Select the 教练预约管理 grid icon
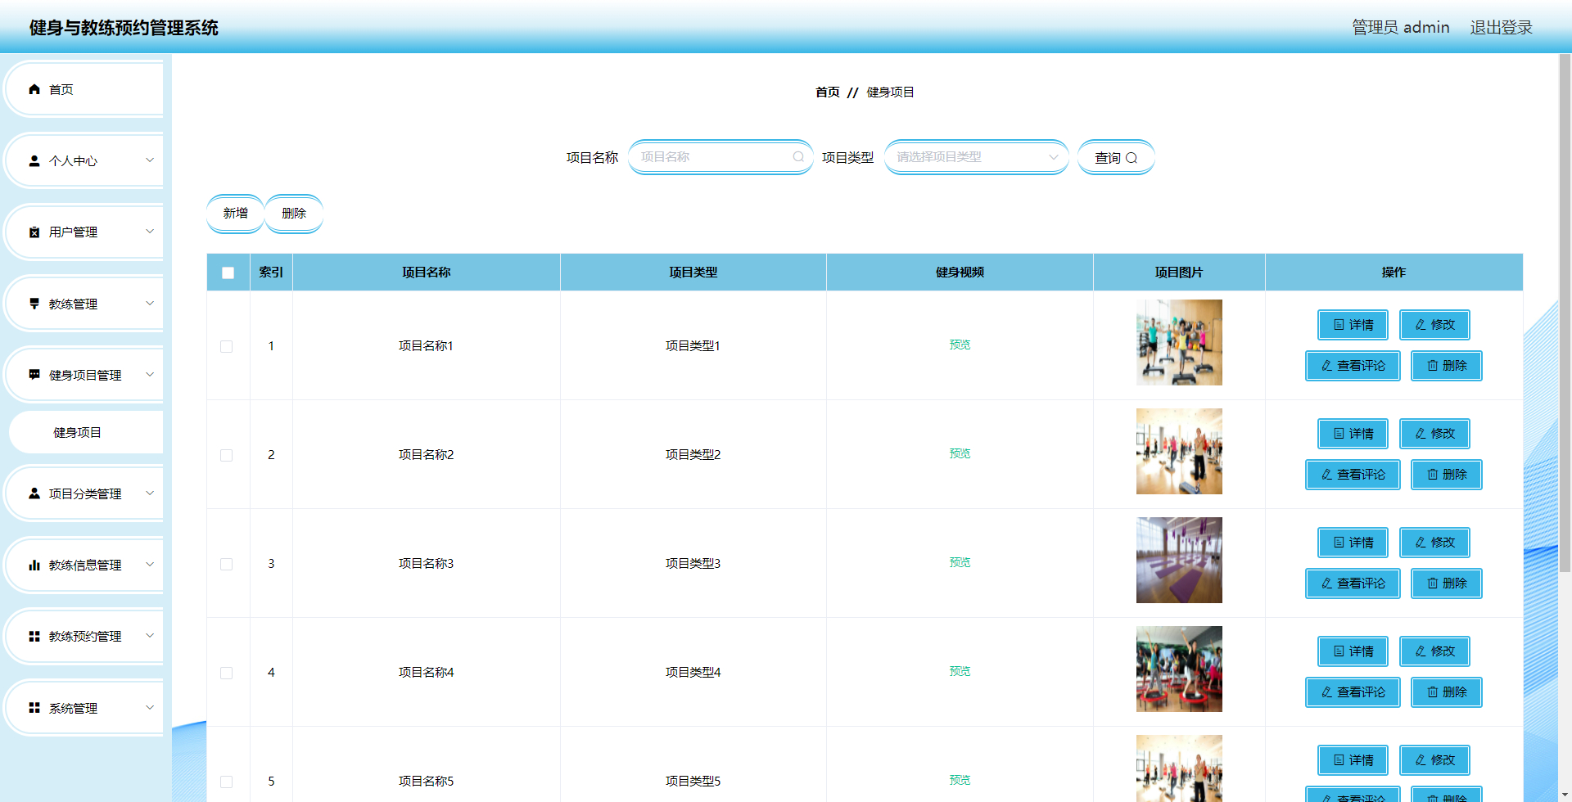 (34, 636)
